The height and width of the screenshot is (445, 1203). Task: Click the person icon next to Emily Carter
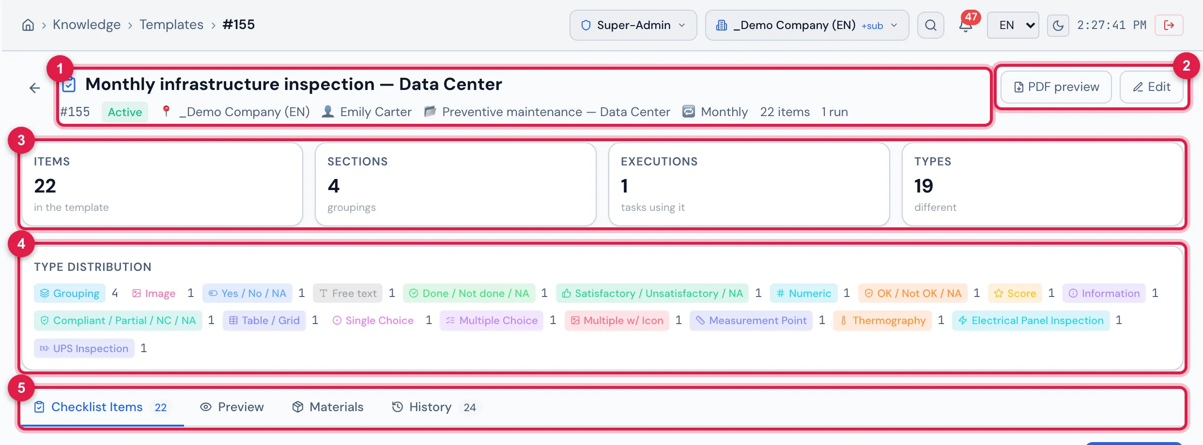tap(328, 112)
